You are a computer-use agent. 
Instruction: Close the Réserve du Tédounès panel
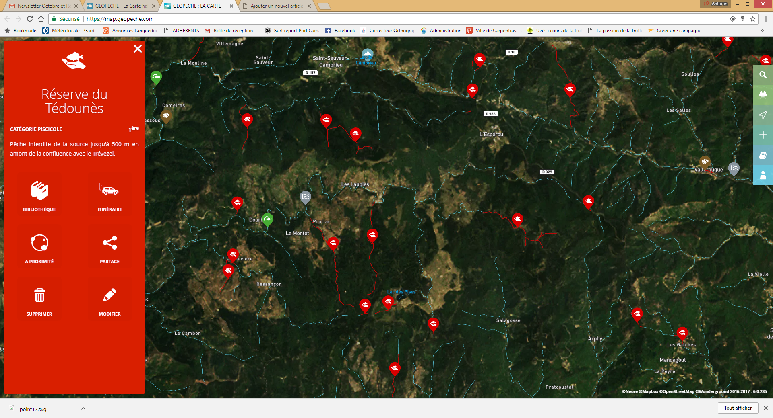(137, 49)
